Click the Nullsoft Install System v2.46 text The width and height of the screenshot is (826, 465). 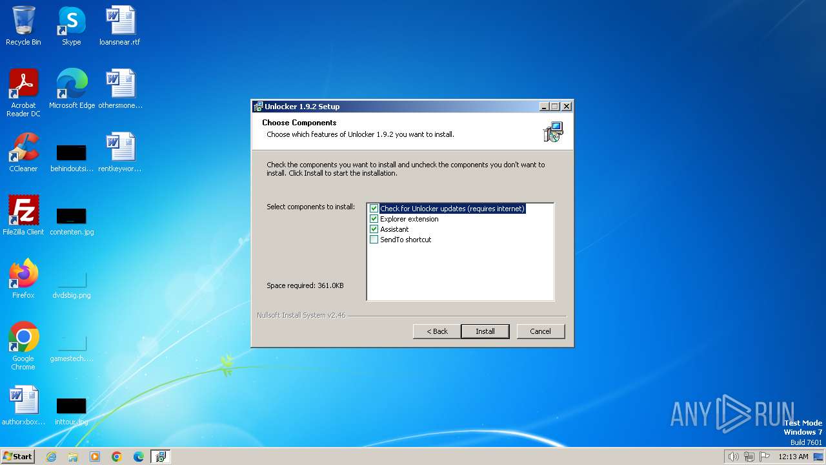301,315
